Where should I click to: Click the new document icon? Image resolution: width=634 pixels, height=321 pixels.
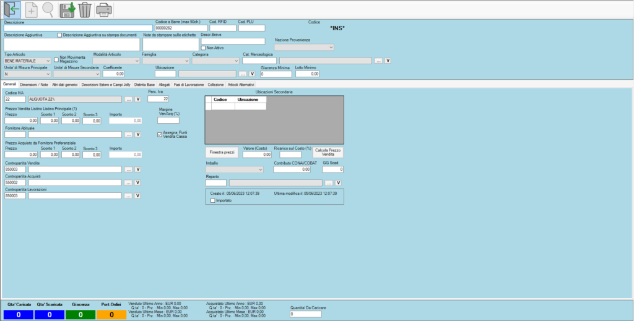click(x=32, y=10)
